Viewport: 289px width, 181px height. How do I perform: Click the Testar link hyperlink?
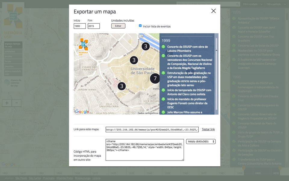coord(208,129)
